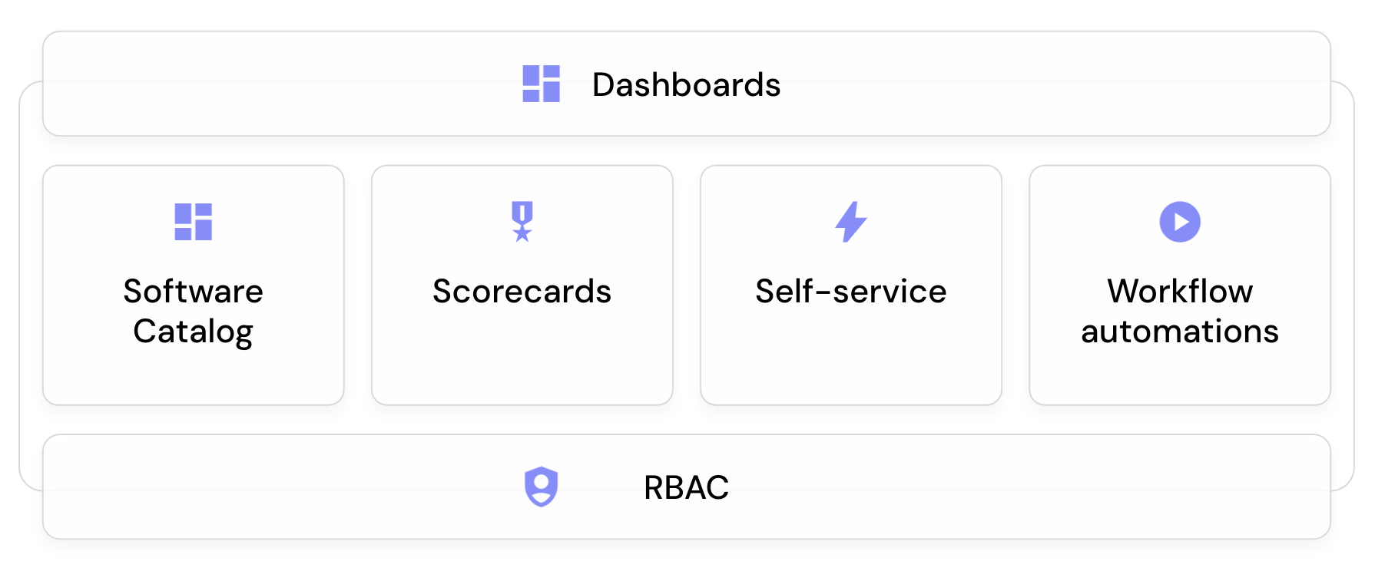
Task: Click the Dashboards text label
Action: pos(686,84)
